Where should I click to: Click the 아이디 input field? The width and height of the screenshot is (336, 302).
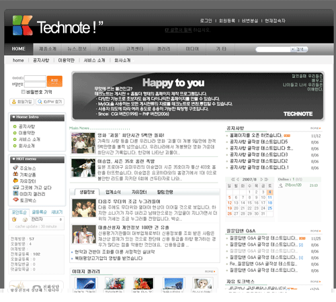tap(35, 78)
